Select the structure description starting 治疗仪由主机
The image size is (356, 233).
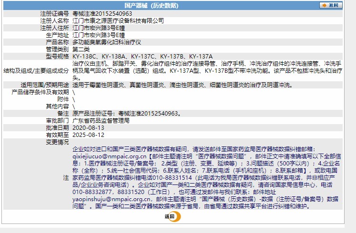pos(207,71)
